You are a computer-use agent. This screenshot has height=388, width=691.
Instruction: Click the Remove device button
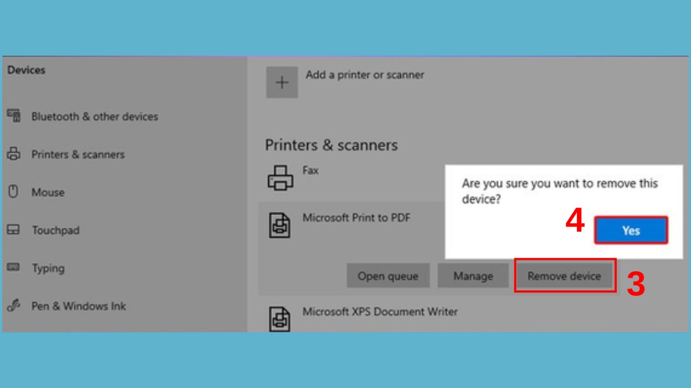tap(564, 275)
